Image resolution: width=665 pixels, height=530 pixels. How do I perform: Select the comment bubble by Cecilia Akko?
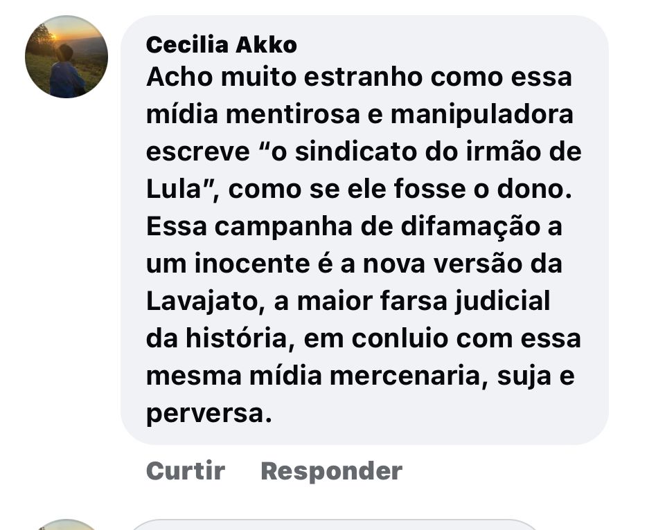[x=364, y=230]
